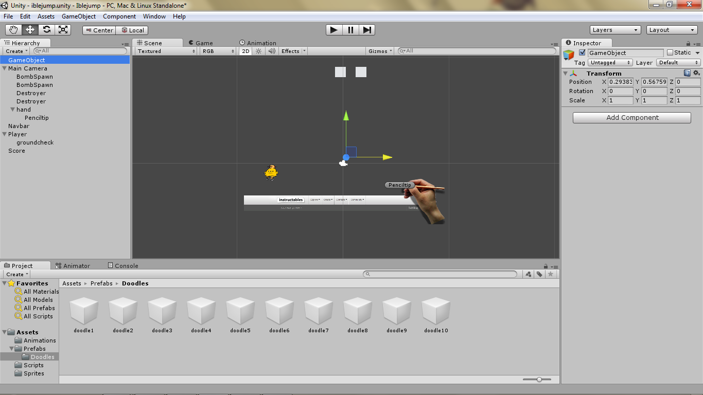Click the Add Component button
This screenshot has height=395, width=703.
tap(632, 117)
